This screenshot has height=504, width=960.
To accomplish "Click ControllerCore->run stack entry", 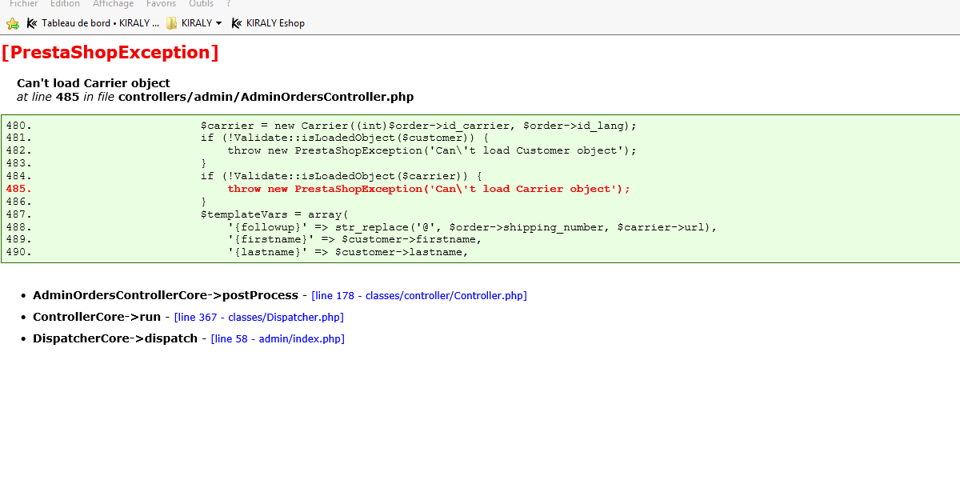I will [97, 317].
